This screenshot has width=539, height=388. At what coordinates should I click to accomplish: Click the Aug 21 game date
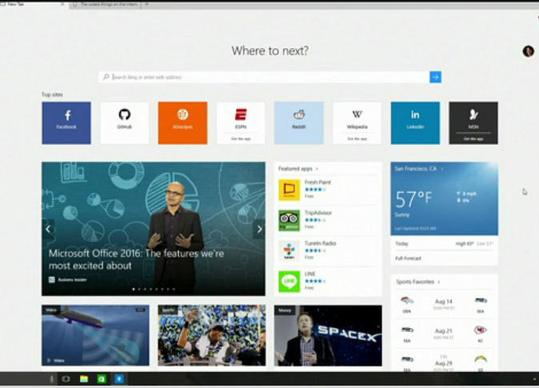(x=444, y=331)
